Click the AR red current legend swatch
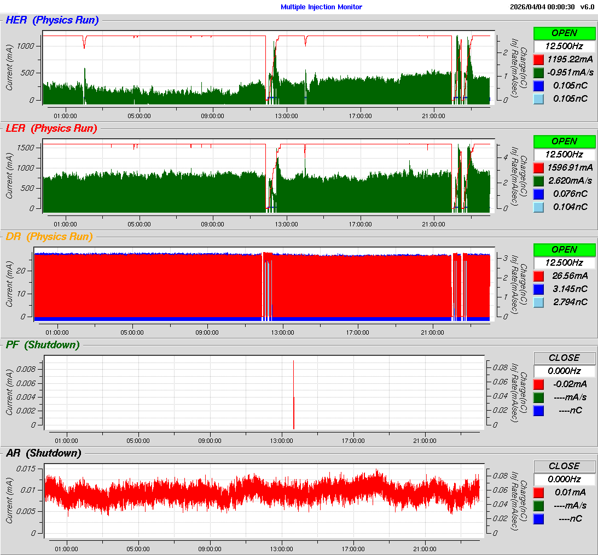 pyautogui.click(x=538, y=492)
